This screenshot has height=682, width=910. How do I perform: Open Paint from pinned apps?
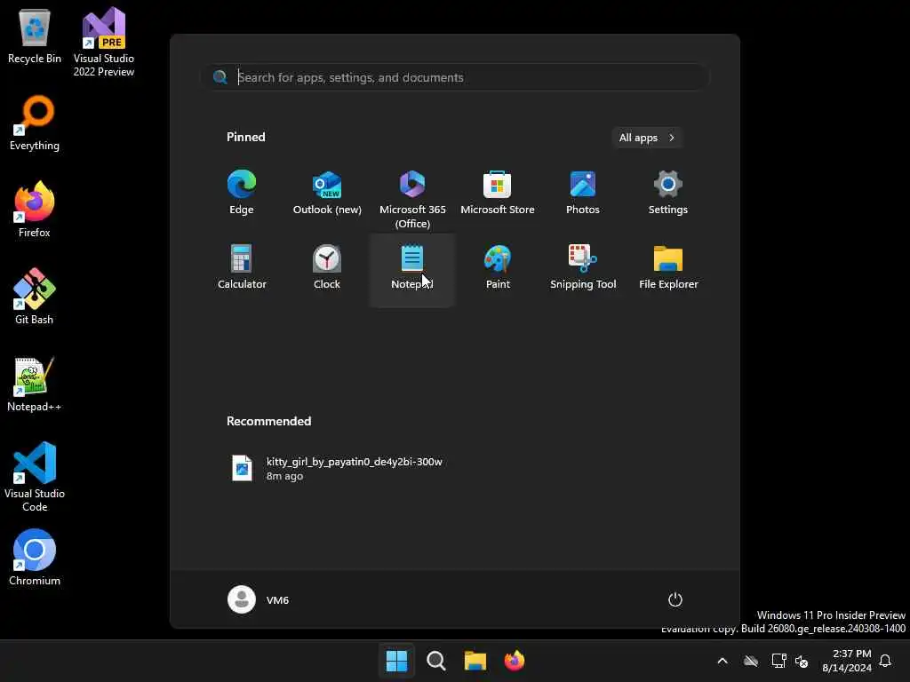(498, 267)
